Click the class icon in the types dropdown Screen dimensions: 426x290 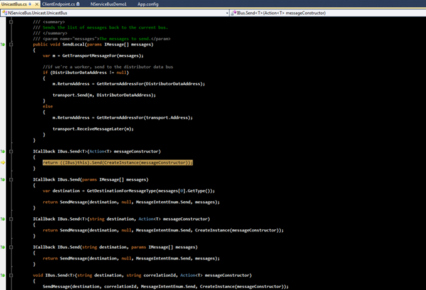pyautogui.click(x=5, y=13)
